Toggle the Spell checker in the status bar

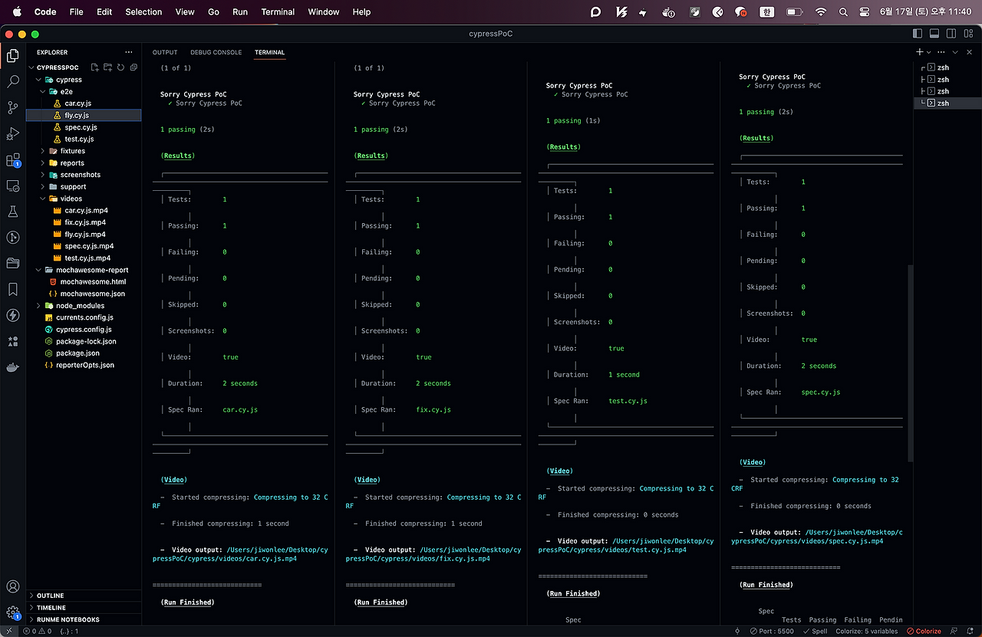pyautogui.click(x=814, y=631)
